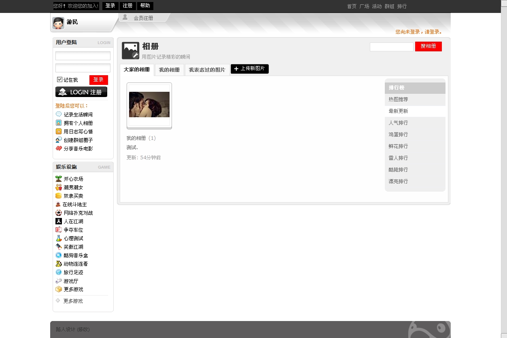Open 群组 in top navigation

click(x=389, y=6)
